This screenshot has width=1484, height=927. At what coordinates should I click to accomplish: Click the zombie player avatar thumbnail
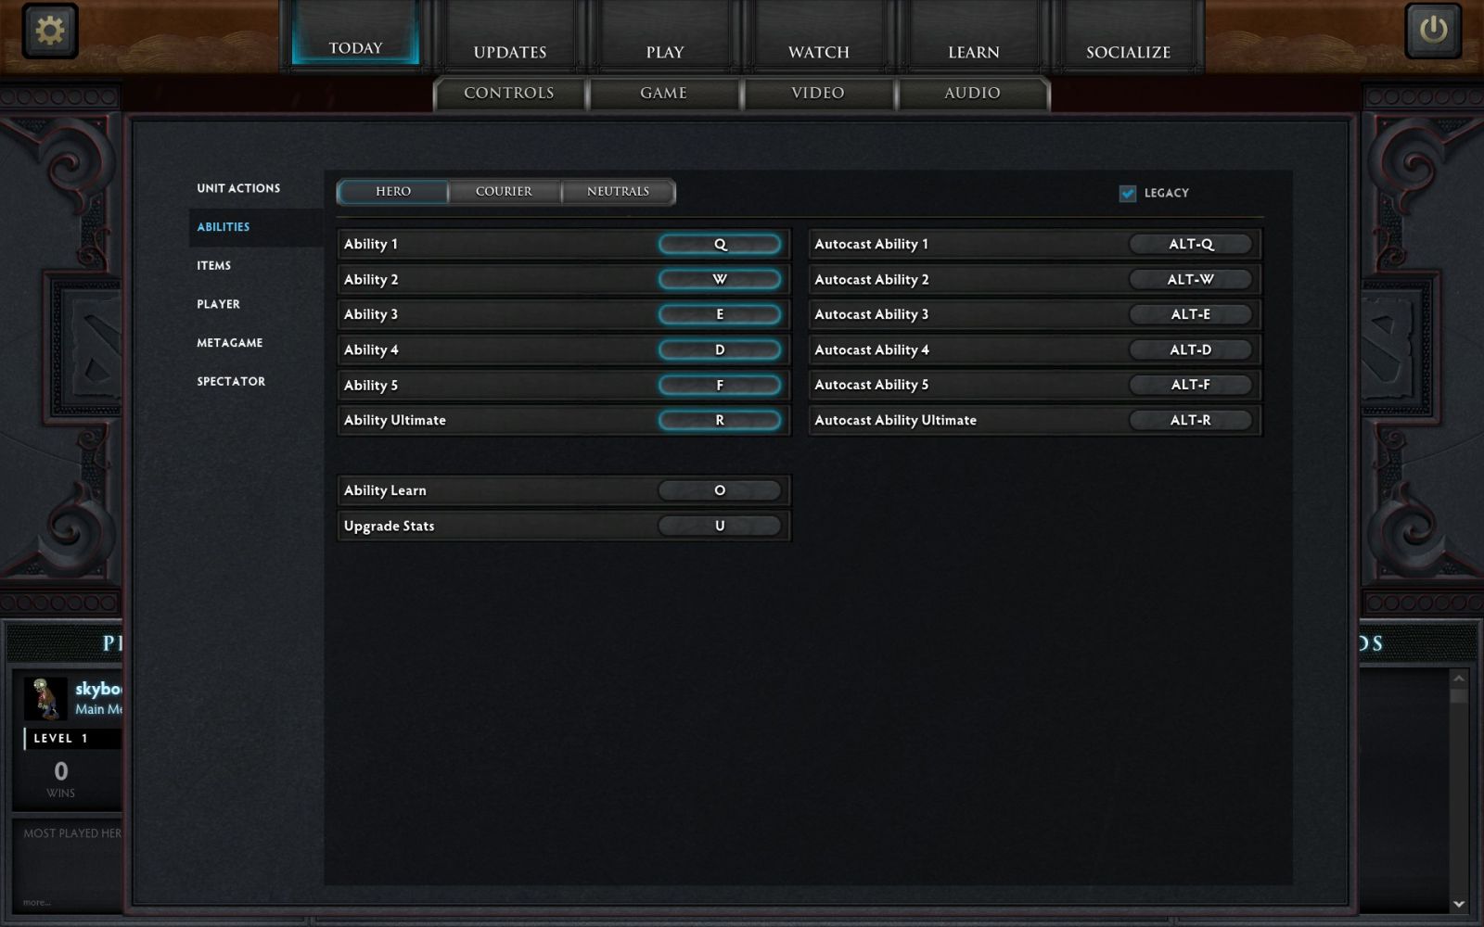(x=45, y=698)
